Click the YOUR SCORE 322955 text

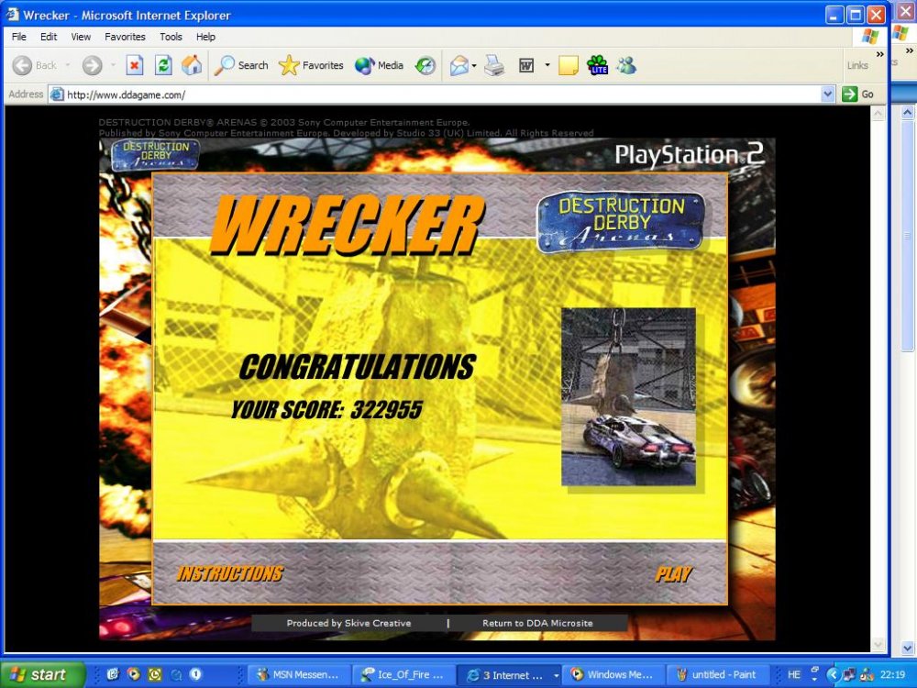pos(326,410)
